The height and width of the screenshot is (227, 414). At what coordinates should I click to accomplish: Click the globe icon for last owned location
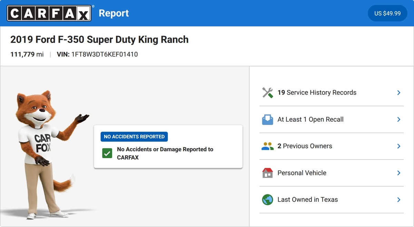[x=267, y=200]
